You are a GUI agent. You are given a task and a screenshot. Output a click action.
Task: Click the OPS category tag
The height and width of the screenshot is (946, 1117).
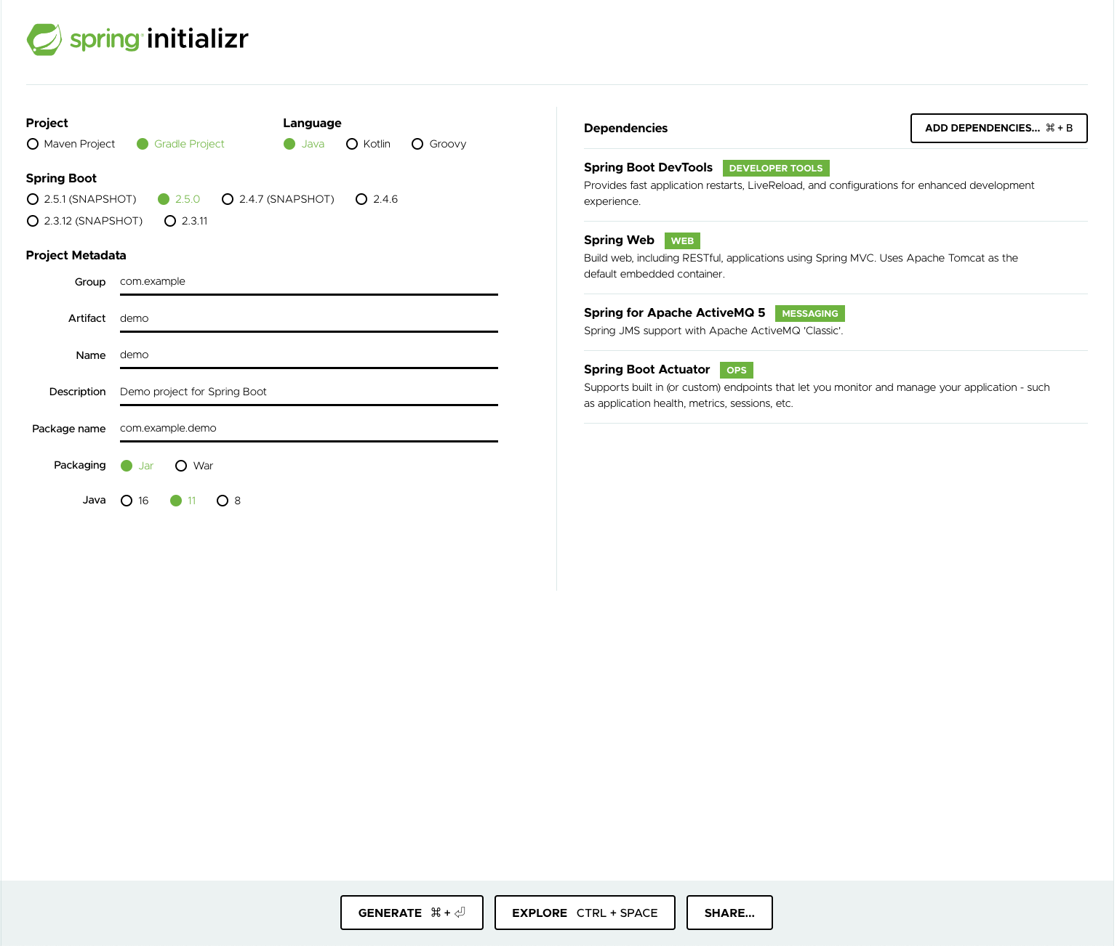[736, 370]
